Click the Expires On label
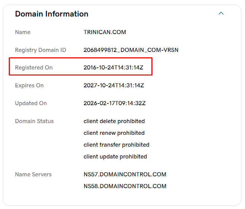The height and width of the screenshot is (209, 245). (x=29, y=86)
